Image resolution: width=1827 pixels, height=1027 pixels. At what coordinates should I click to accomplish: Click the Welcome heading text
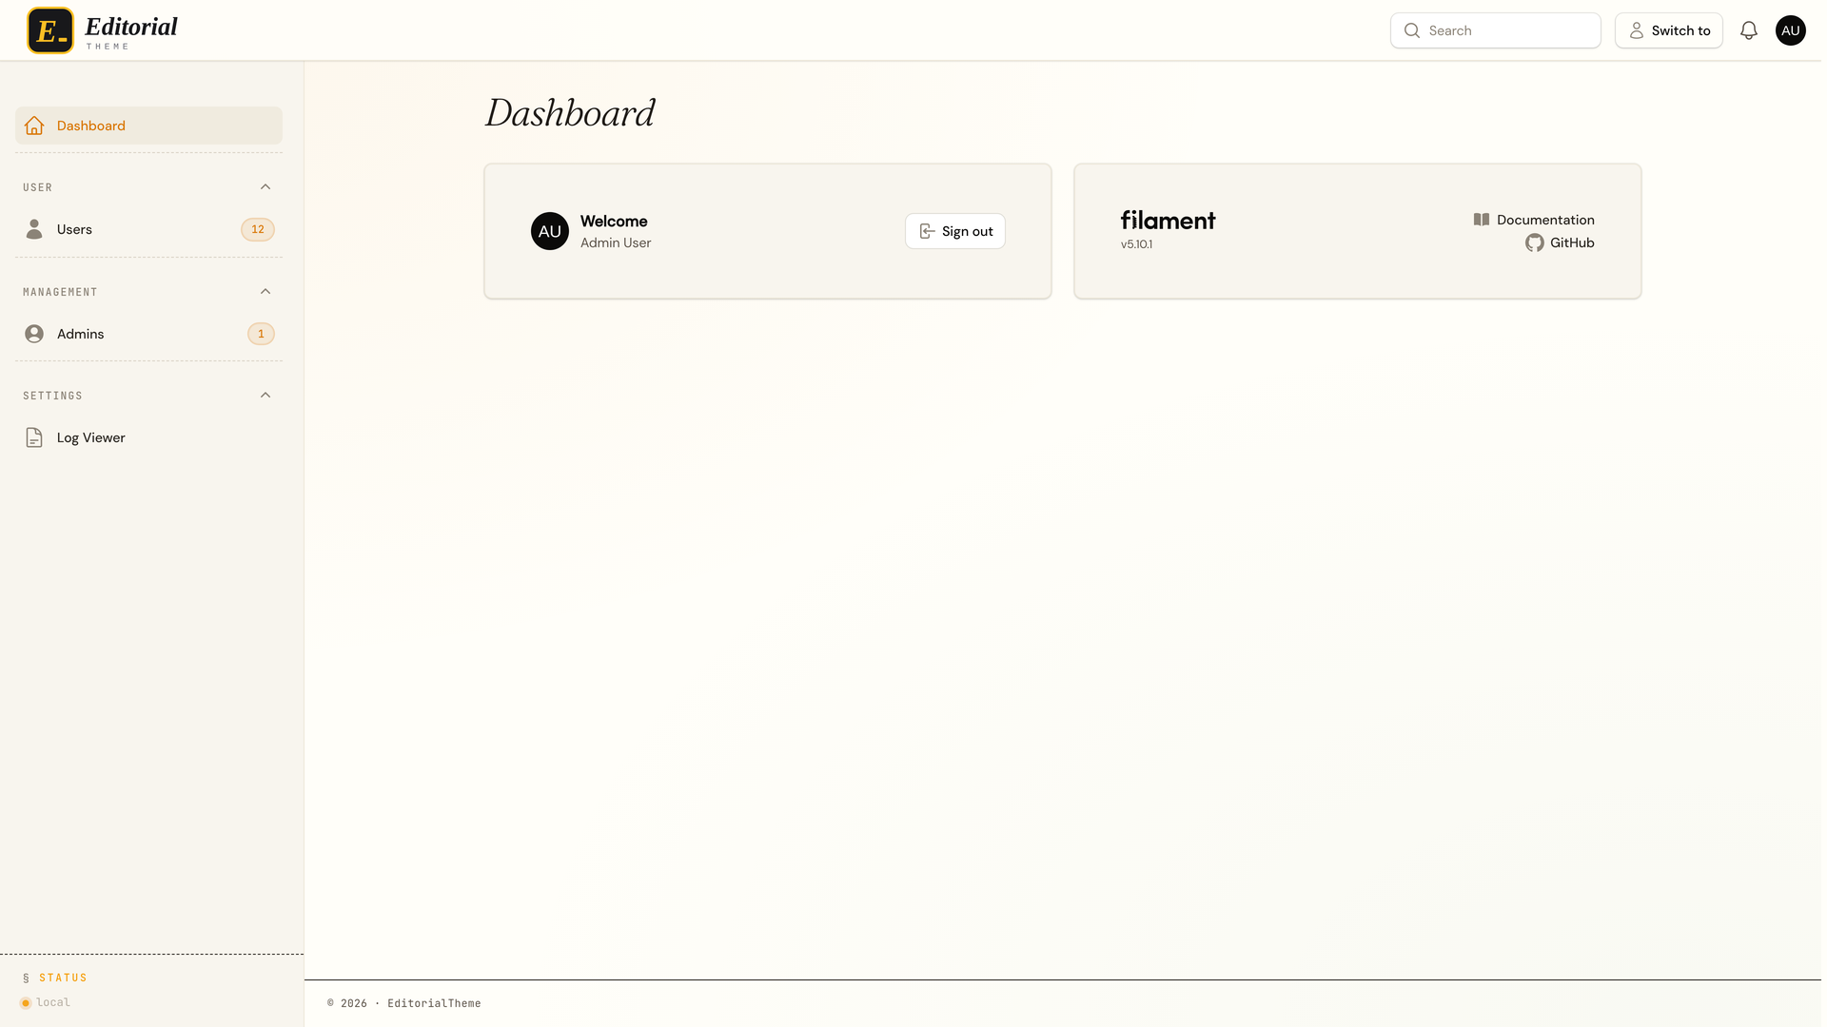pos(614,222)
